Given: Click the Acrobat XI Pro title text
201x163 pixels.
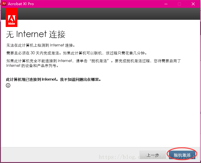Looking at the screenshot, I should (21, 4).
